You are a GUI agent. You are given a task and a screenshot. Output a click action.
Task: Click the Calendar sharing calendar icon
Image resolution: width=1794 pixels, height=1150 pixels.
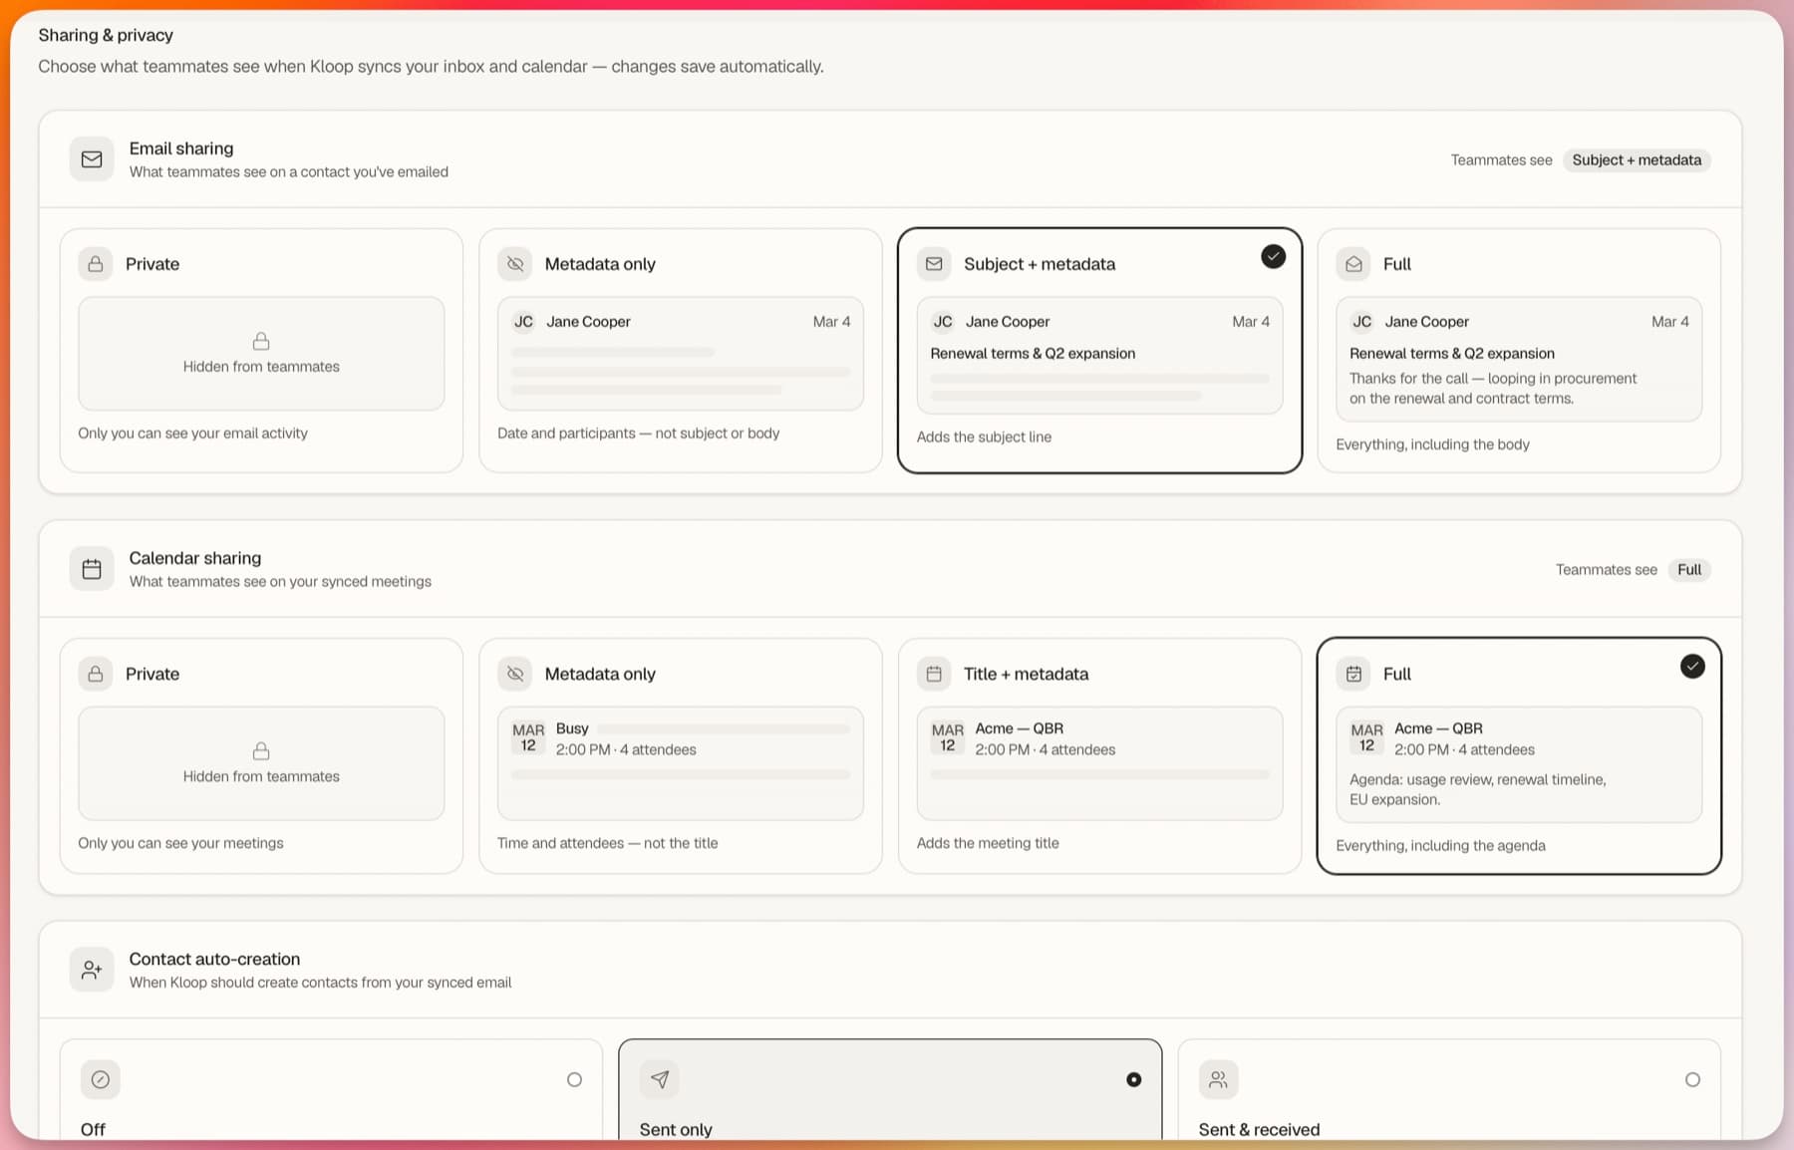click(x=92, y=569)
